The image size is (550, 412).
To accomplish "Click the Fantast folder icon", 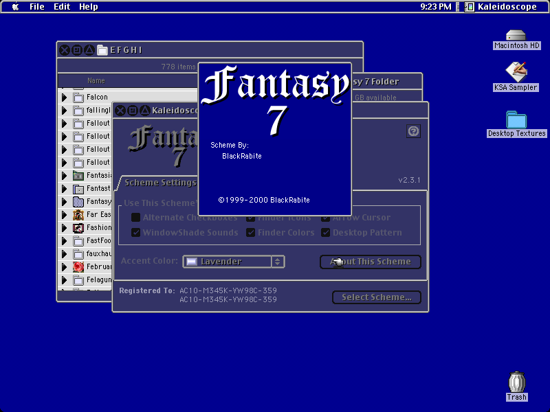I will click(78, 189).
